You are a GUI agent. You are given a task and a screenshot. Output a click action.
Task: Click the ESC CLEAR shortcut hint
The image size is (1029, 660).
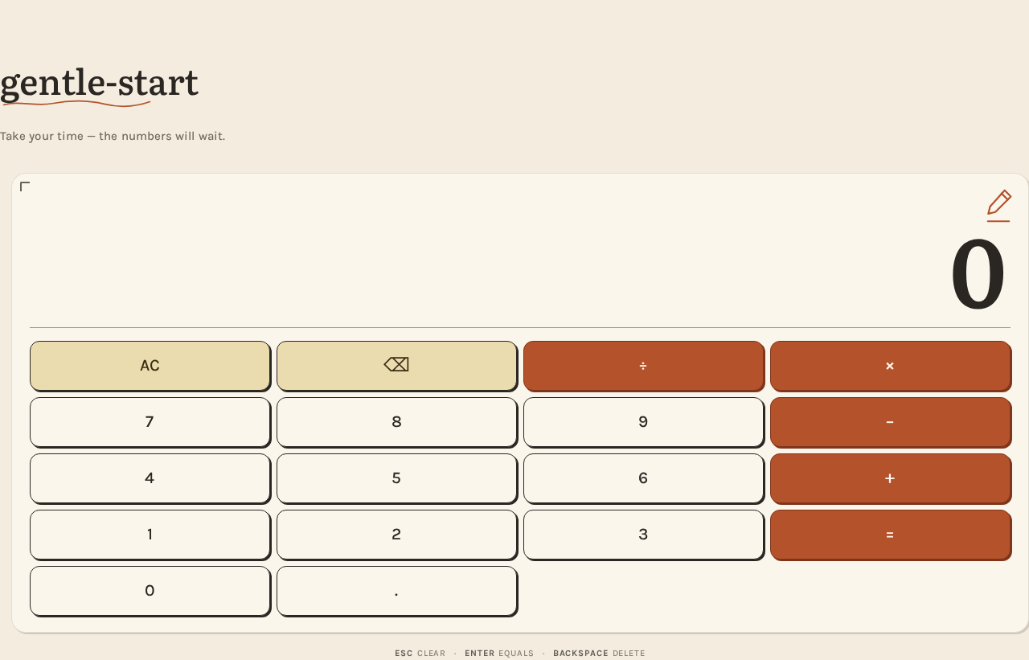[x=420, y=654]
